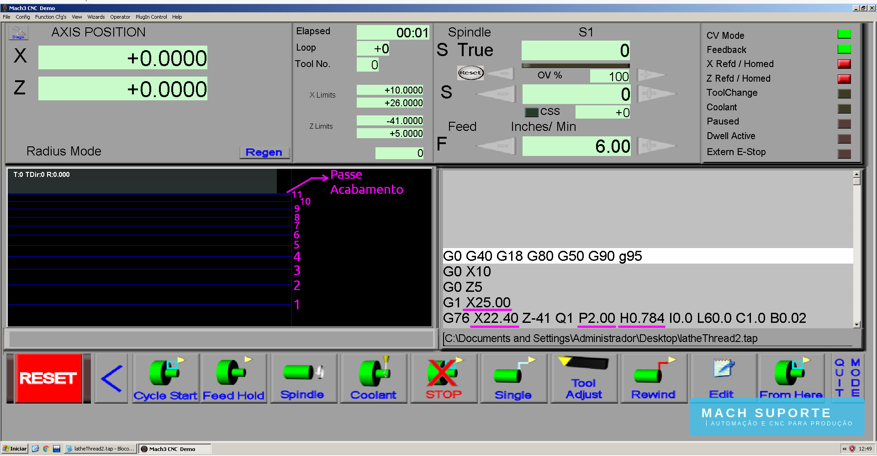Click the X Refd / Homed LED
The image size is (877, 456).
[844, 64]
